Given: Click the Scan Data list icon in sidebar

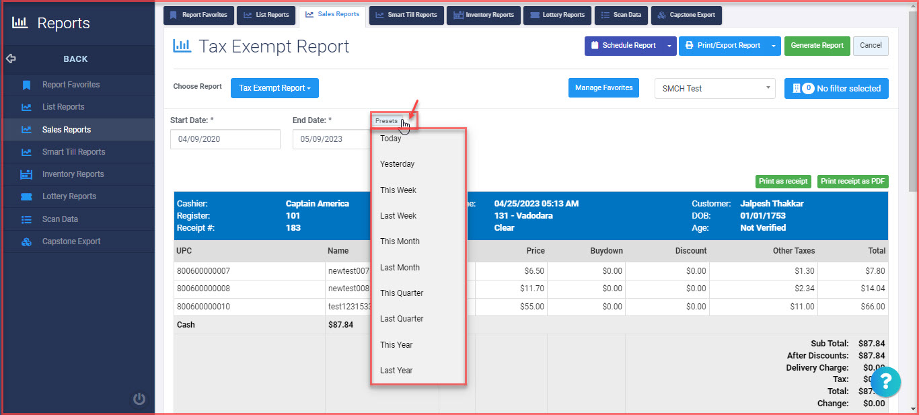Looking at the screenshot, I should tap(26, 219).
